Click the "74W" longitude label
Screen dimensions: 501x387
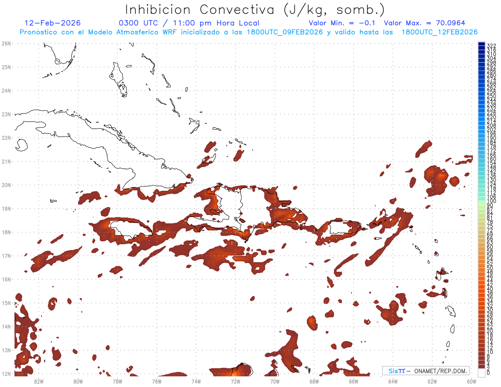pyautogui.click(x=196, y=381)
